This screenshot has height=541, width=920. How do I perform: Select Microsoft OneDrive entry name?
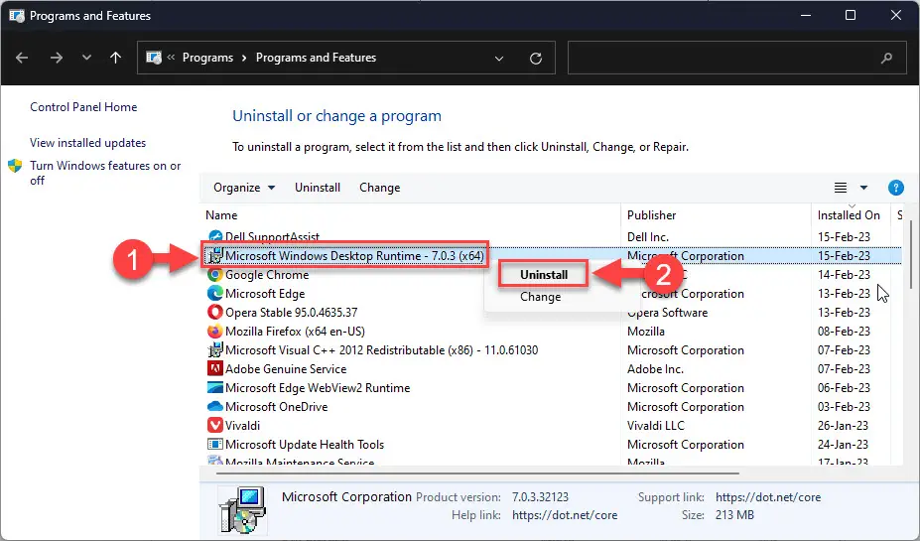pos(276,407)
